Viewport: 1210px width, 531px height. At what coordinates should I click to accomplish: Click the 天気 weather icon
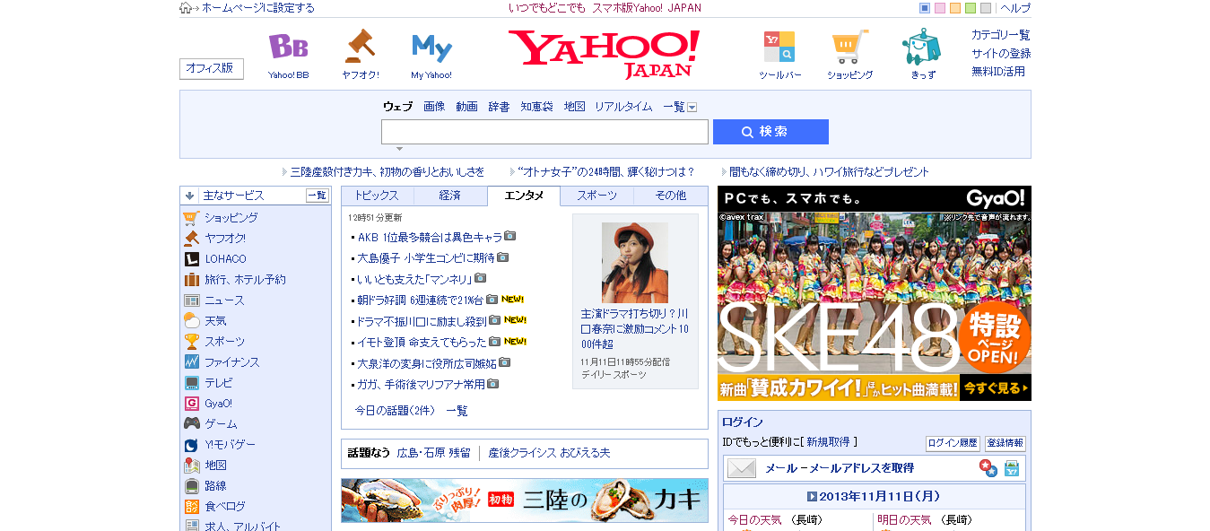point(191,321)
